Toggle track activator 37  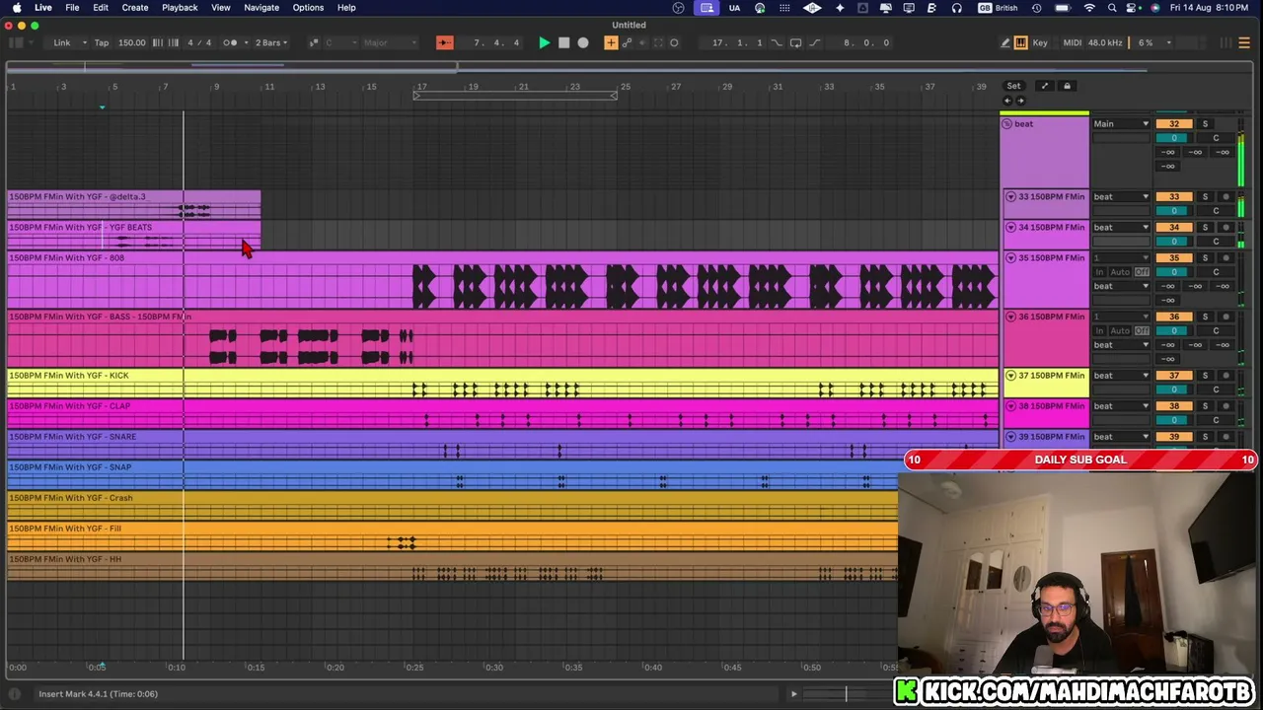pyautogui.click(x=1174, y=376)
